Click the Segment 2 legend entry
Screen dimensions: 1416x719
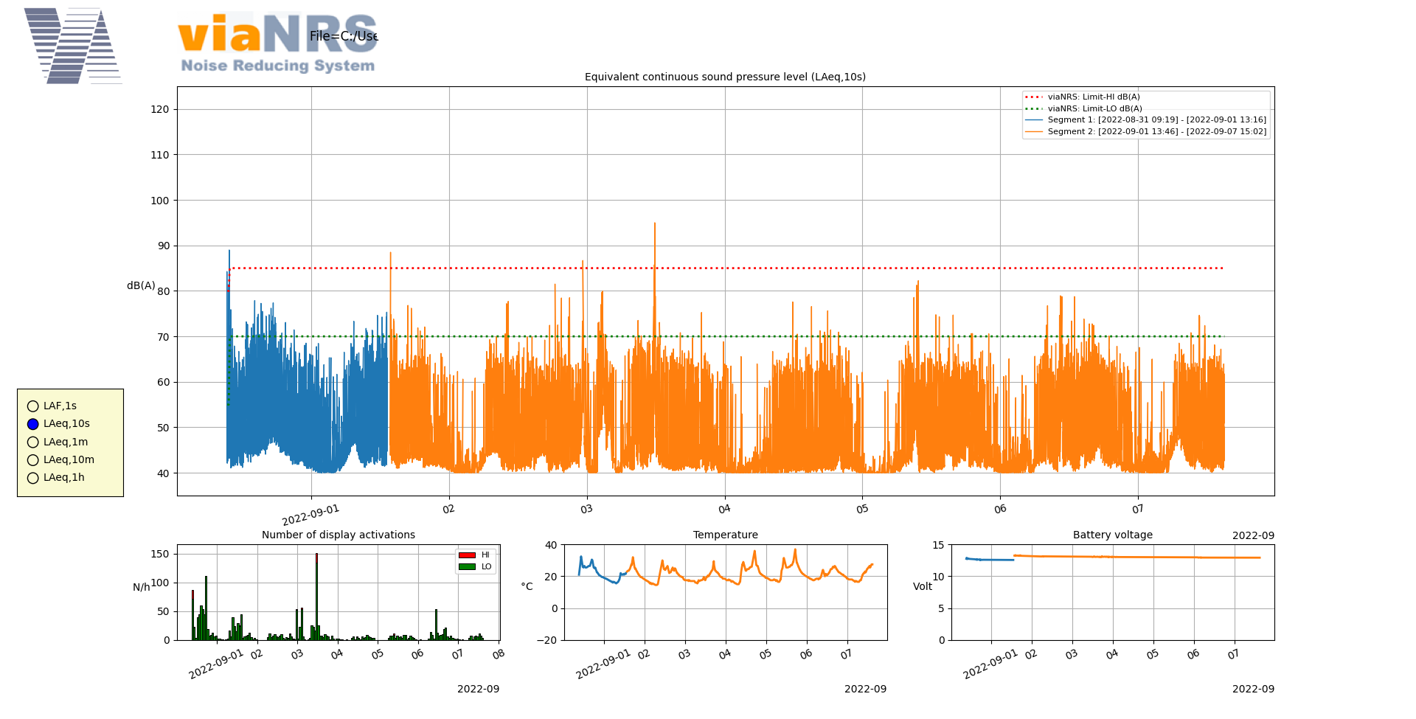[1156, 132]
